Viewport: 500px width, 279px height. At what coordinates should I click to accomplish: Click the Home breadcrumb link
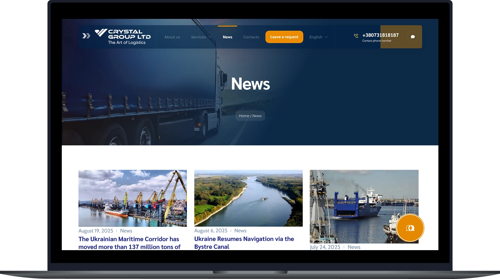(x=244, y=116)
